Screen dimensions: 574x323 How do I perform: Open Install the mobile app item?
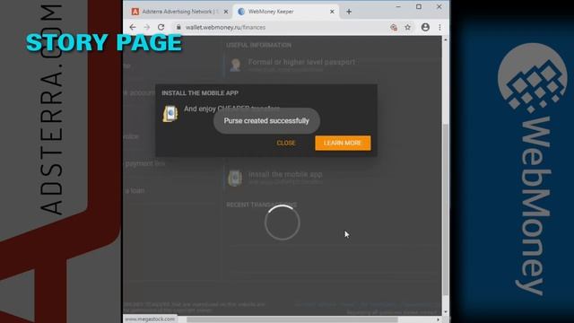click(285, 174)
